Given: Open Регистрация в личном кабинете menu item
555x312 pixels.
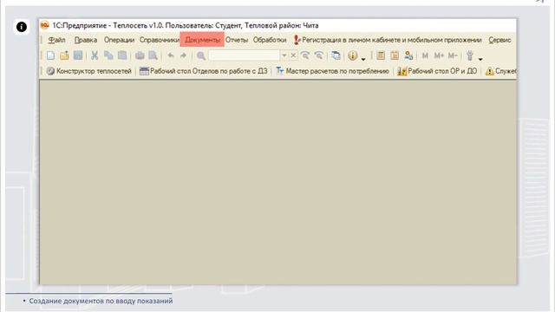Looking at the screenshot, I should pos(388,40).
